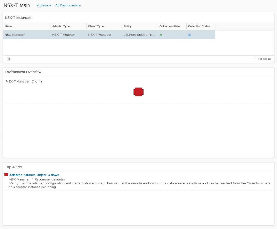Click 'NSX Manager | 1 Recommendation(s)' text
Viewport: 277px width, 229px height.
pos(37,179)
